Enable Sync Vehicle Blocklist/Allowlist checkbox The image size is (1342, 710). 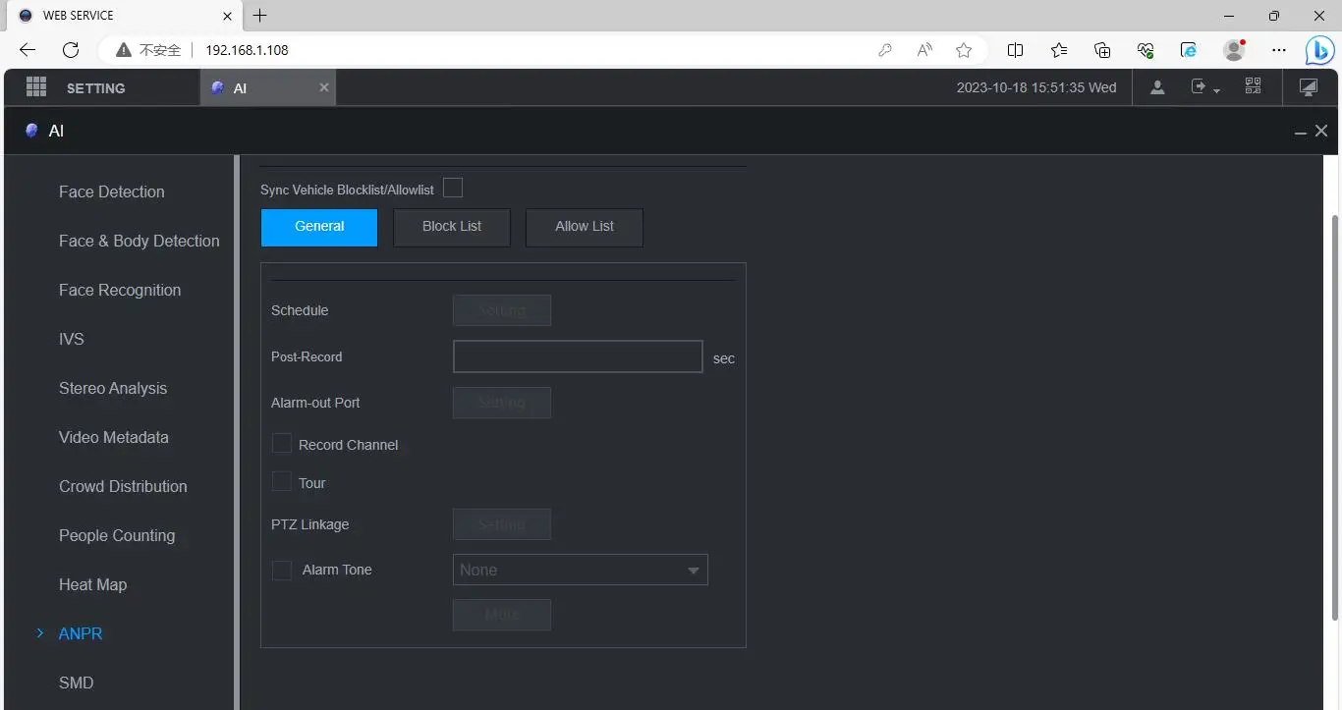453,188
